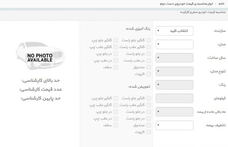Expand the سال ساخت (production year) dropdown

tap(174, 58)
